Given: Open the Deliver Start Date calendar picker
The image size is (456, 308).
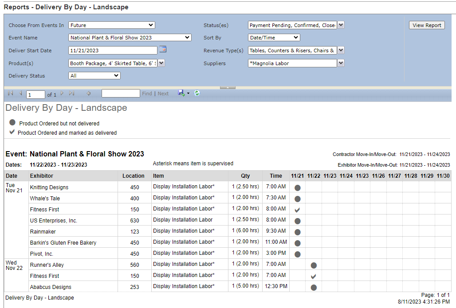Looking at the screenshot, I should (163, 50).
